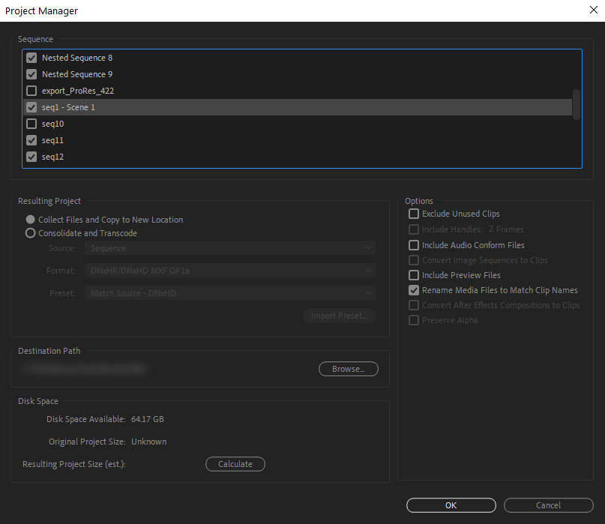Enable Include Preview Files
The width and height of the screenshot is (605, 524).
tap(414, 275)
